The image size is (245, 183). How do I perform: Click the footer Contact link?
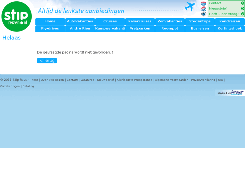(72, 80)
